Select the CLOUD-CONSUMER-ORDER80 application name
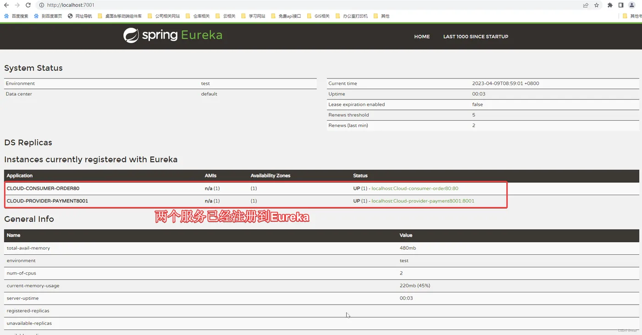Screen dimensions: 642x335 (x=43, y=188)
